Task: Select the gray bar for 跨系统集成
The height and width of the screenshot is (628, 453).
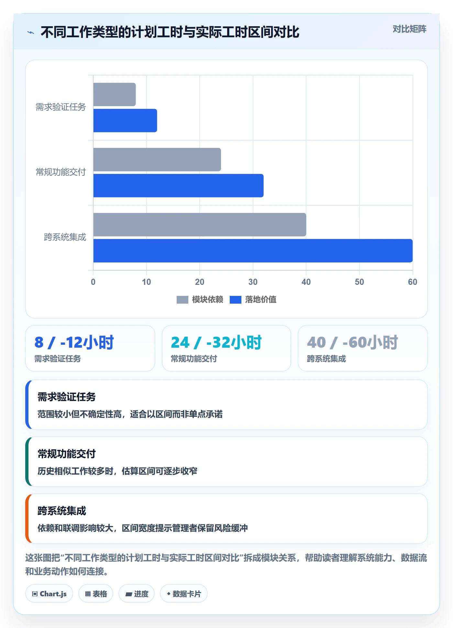Action: click(200, 225)
